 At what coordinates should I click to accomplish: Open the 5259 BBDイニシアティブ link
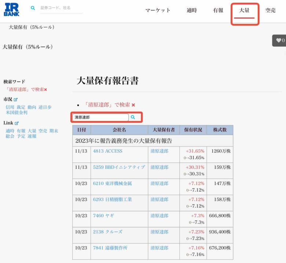119,167
